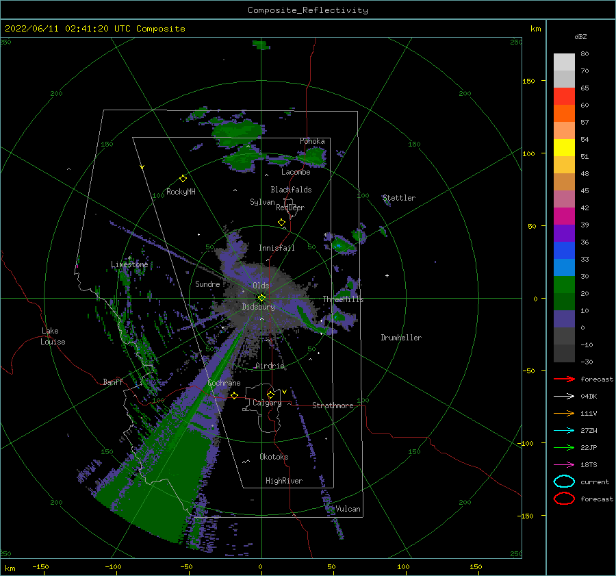Select the bright green 30 dBZ swatch

click(564, 284)
